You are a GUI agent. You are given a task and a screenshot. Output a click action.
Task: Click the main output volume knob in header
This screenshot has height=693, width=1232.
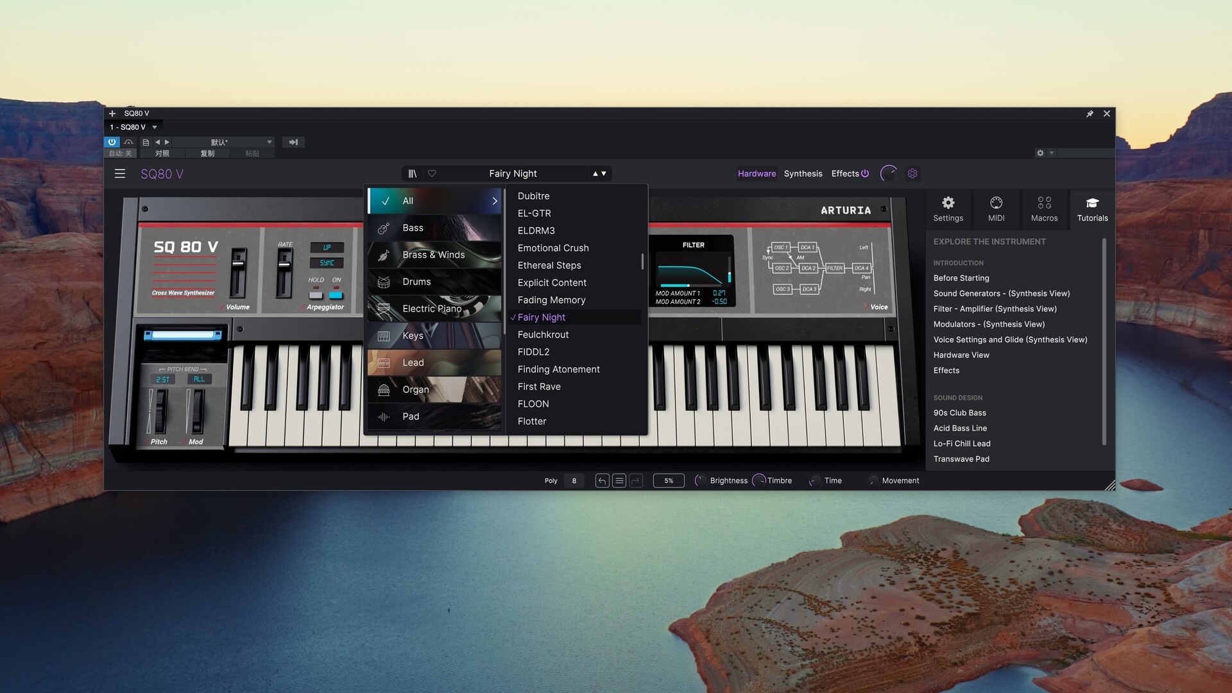889,173
